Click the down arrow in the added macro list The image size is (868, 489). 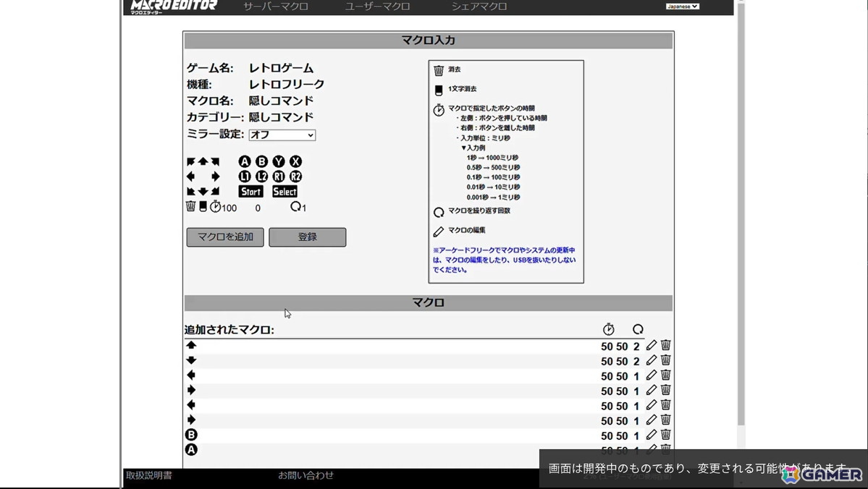tap(192, 360)
